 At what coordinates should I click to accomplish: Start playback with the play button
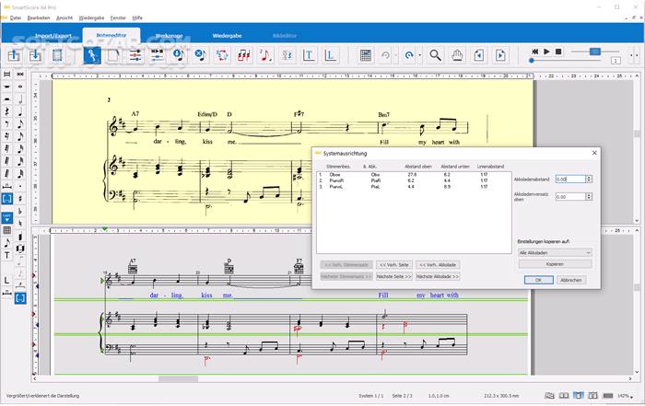click(x=546, y=52)
